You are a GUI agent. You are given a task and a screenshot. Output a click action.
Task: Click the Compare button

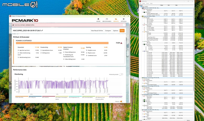point(108,31)
